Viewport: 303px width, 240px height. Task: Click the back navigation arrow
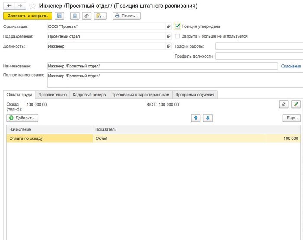click(9, 6)
